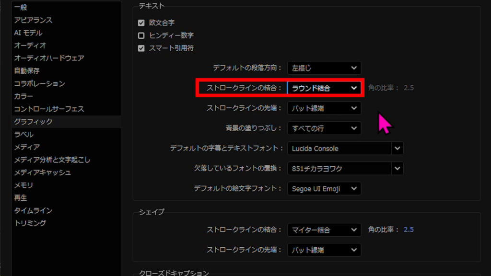Expand the 851チカラヨワク font replacement arrow
Screen dimensions: 491x276
tap(397, 169)
